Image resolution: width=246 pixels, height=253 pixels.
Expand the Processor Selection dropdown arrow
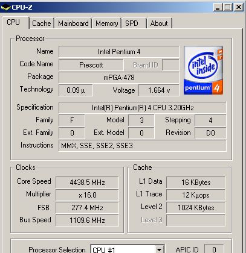160,249
